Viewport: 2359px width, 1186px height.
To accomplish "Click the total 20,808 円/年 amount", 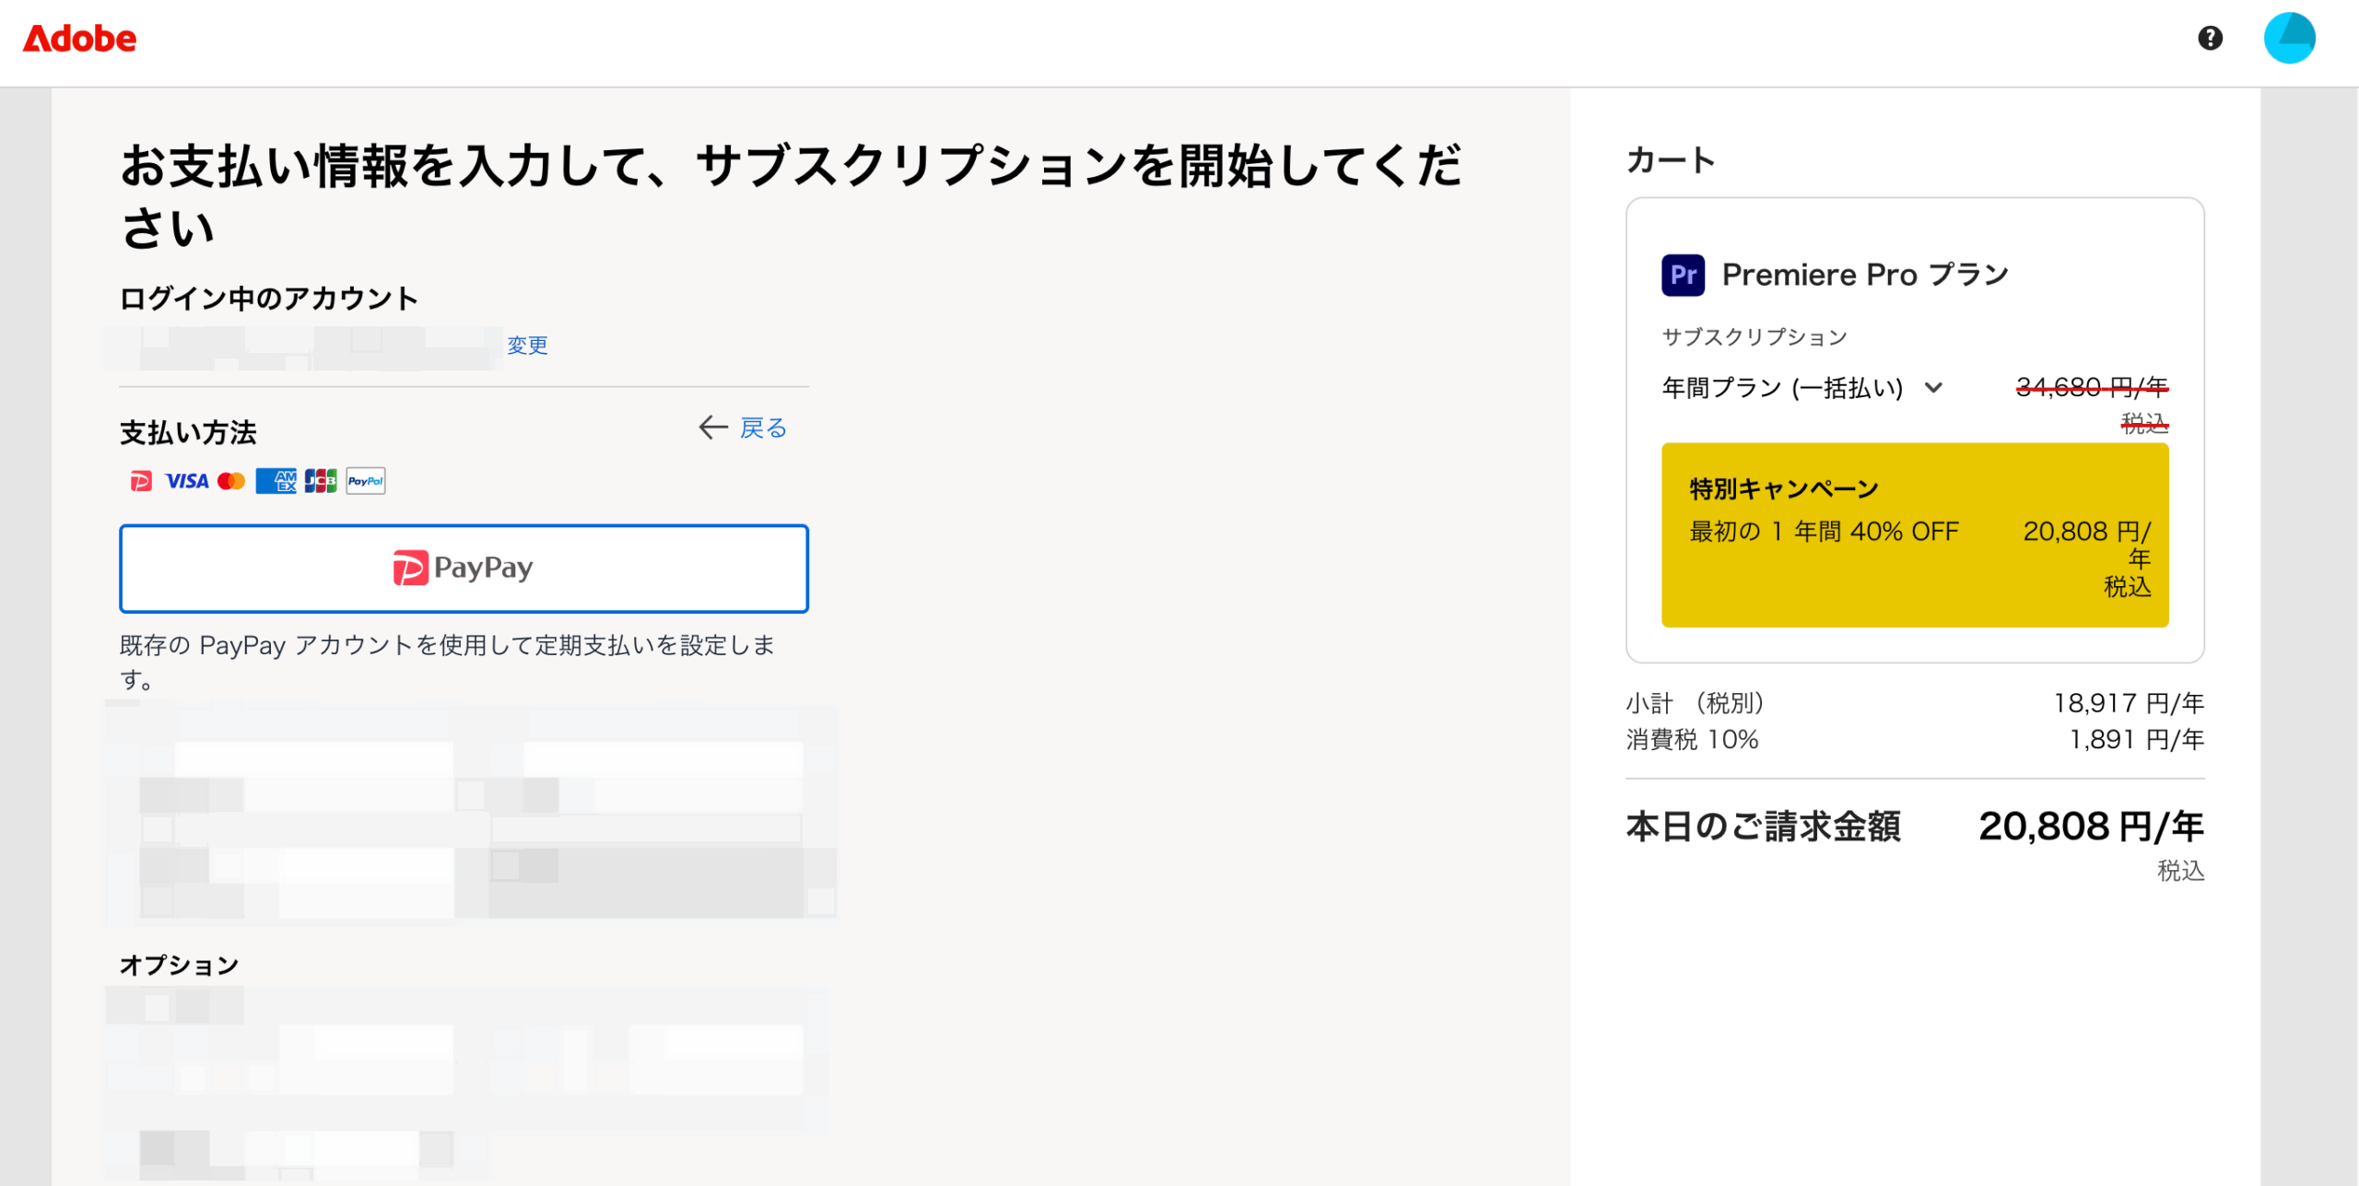I will coord(2091,827).
